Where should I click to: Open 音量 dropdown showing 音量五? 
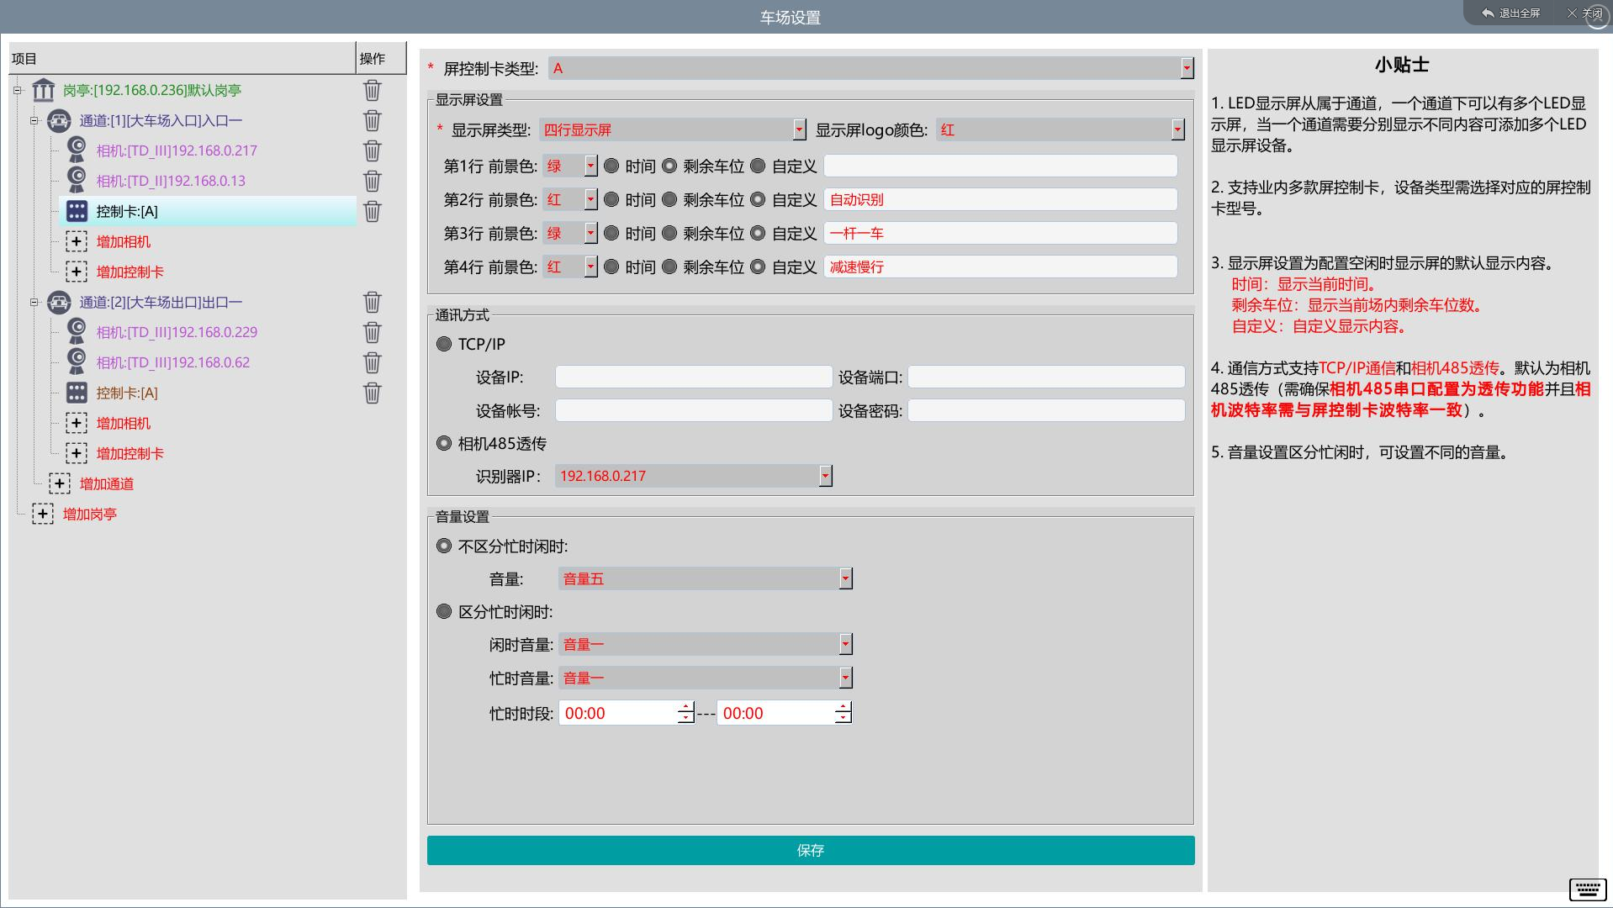[x=706, y=578]
